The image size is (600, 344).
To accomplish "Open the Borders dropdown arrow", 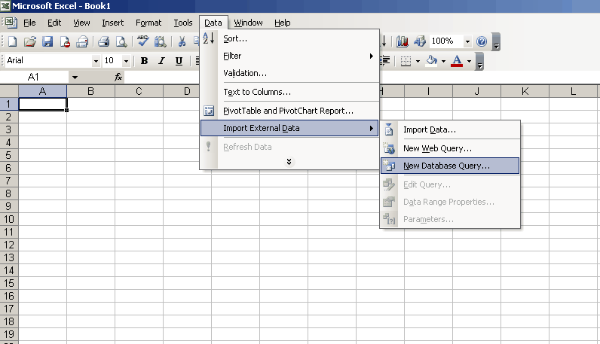I will [418, 61].
